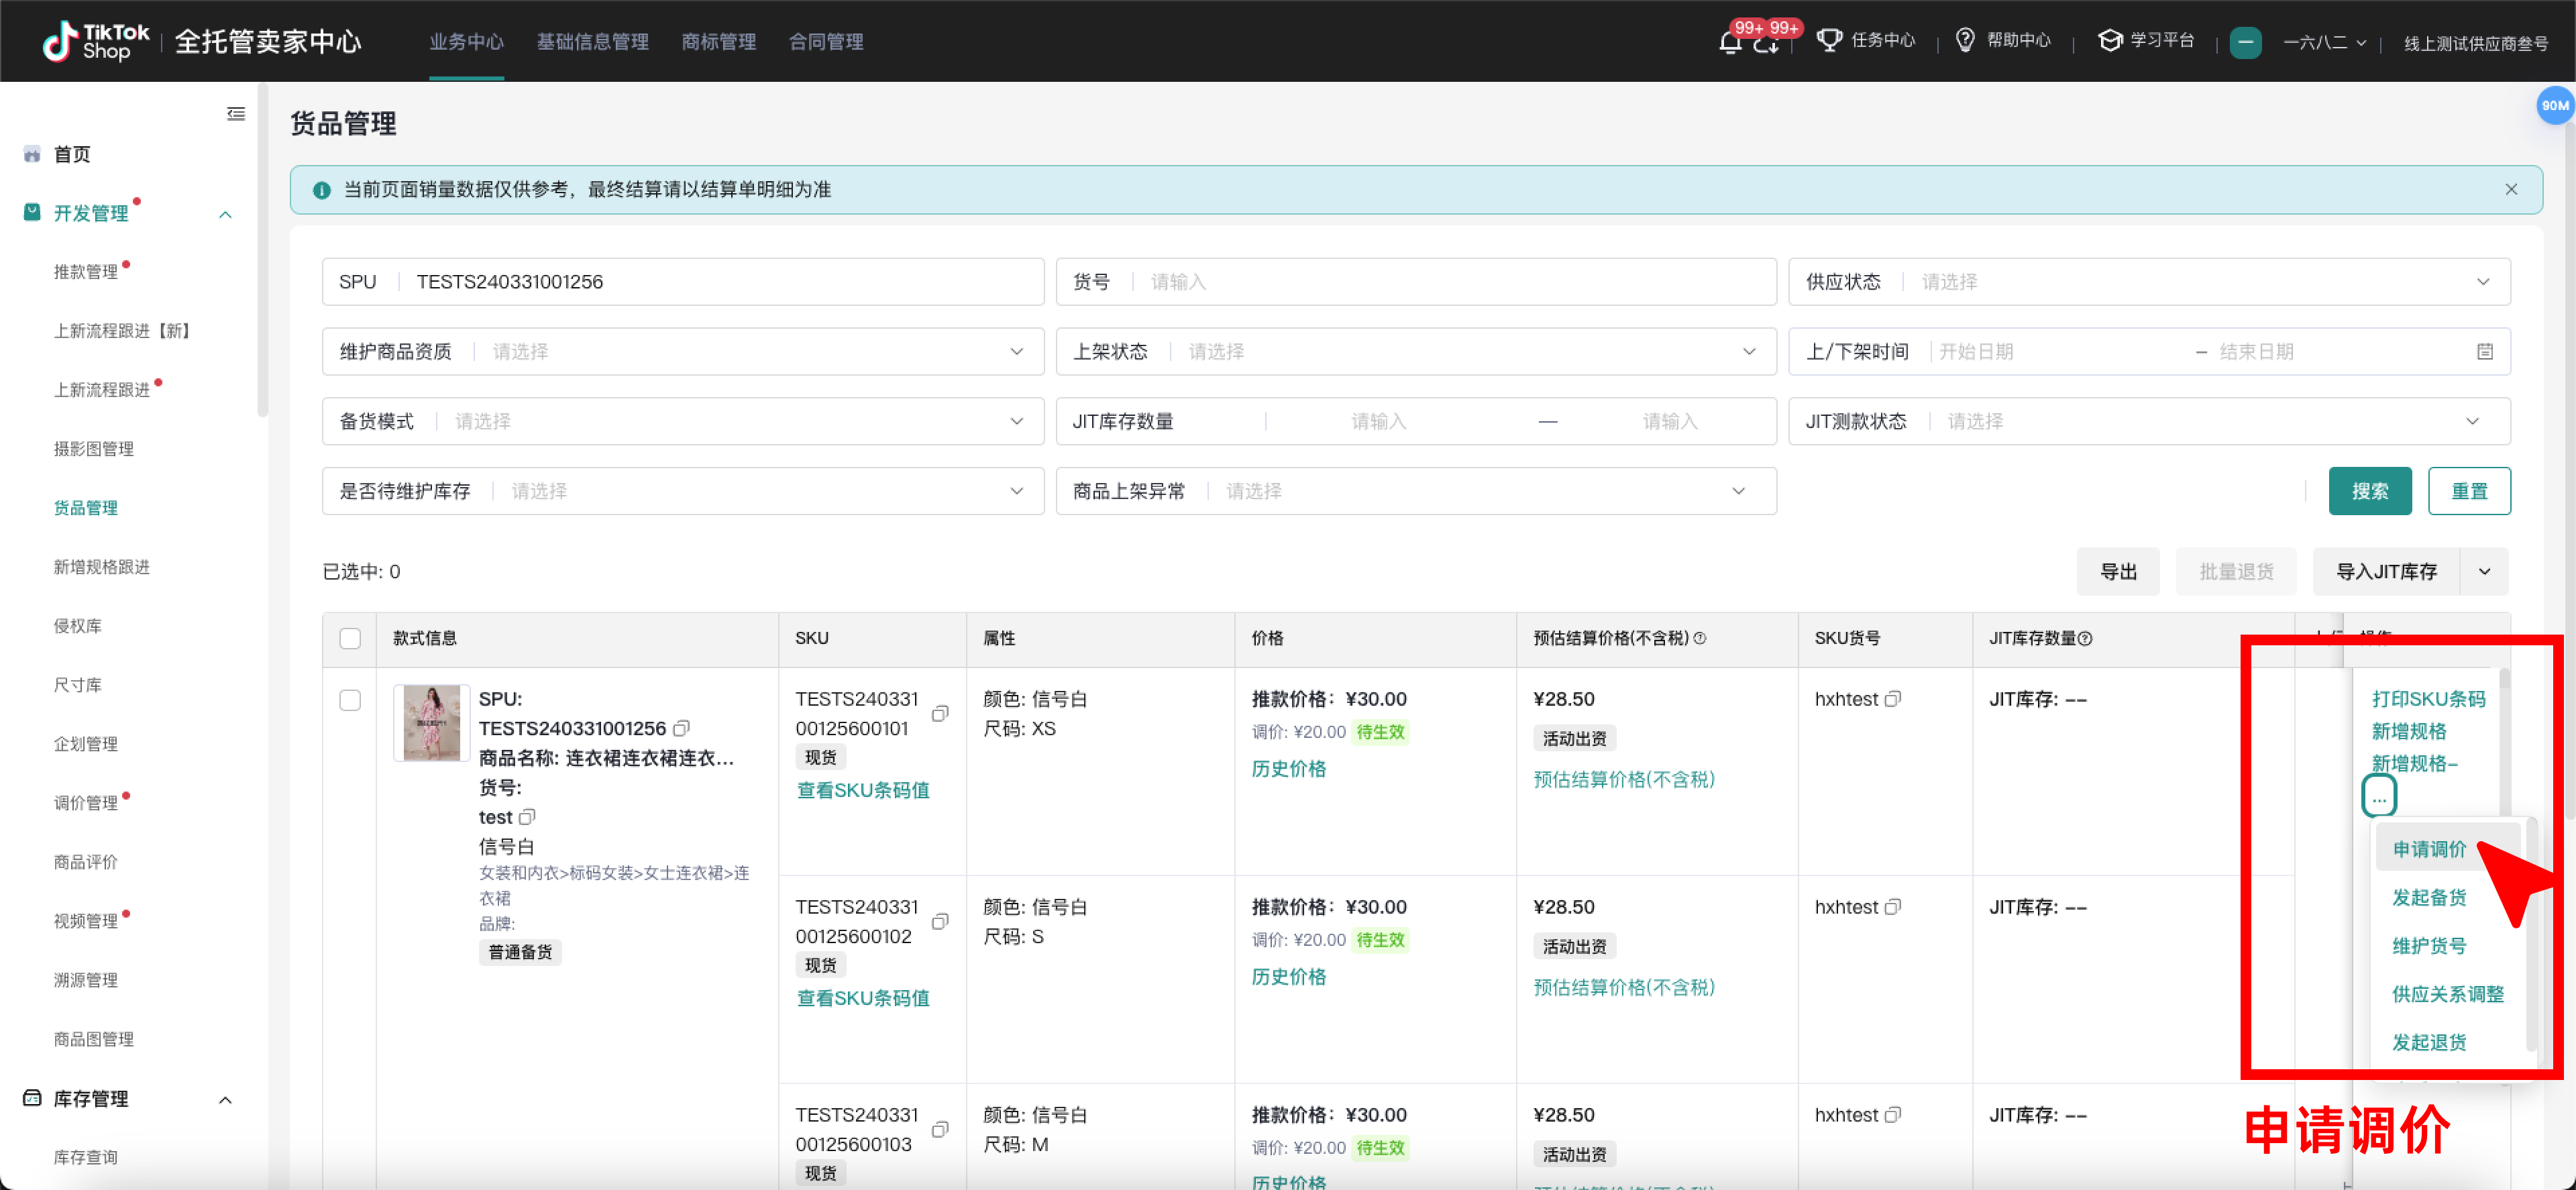Click the 搜索 button
This screenshot has width=2576, height=1190.
pyautogui.click(x=2369, y=491)
